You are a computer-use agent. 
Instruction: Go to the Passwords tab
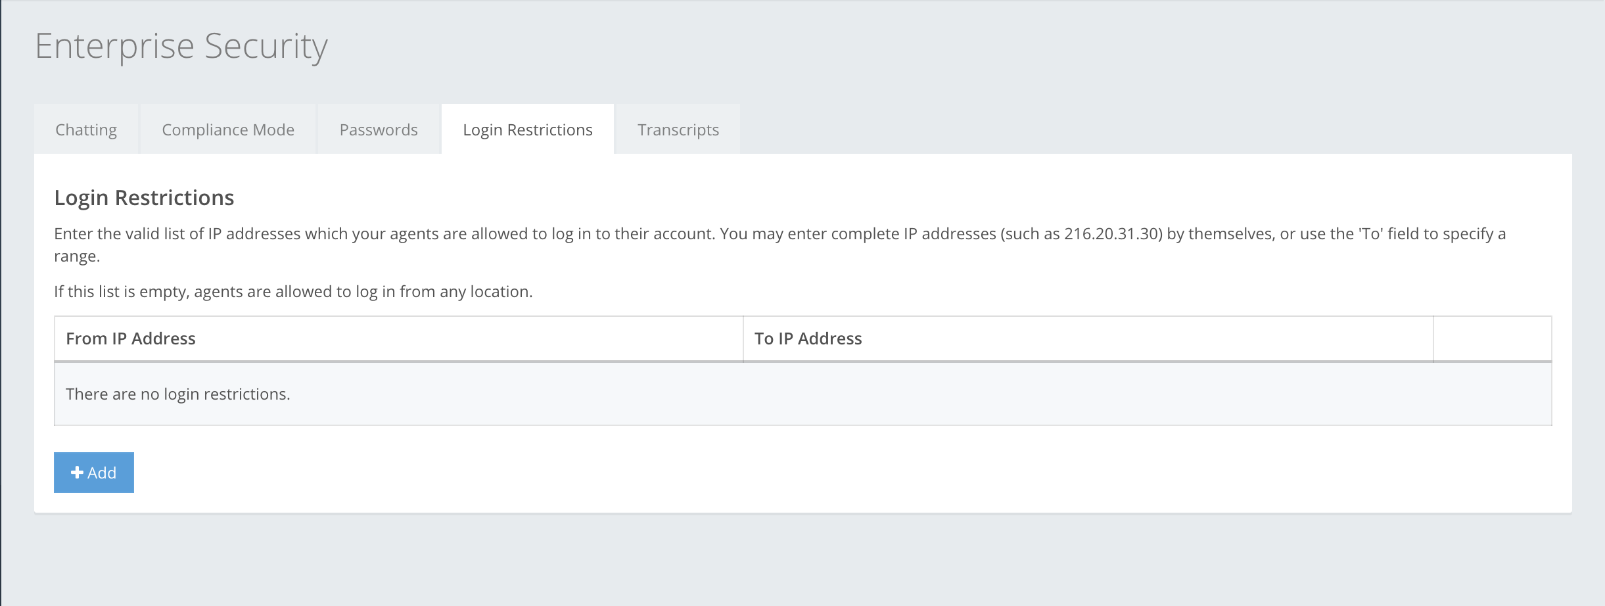[379, 129]
